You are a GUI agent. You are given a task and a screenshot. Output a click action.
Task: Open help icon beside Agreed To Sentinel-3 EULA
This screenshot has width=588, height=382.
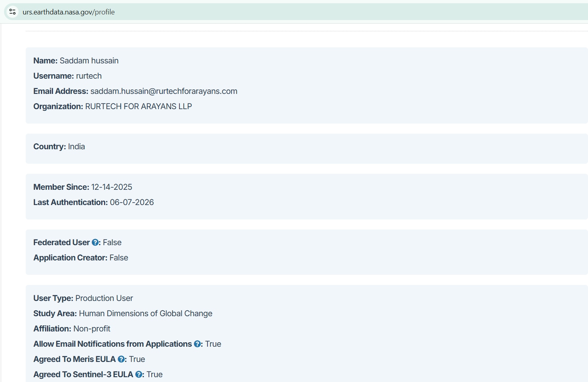tap(138, 374)
